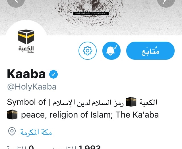Open the Kaaba header banner image
This screenshot has height=149, width=182.
[x=91, y=17]
